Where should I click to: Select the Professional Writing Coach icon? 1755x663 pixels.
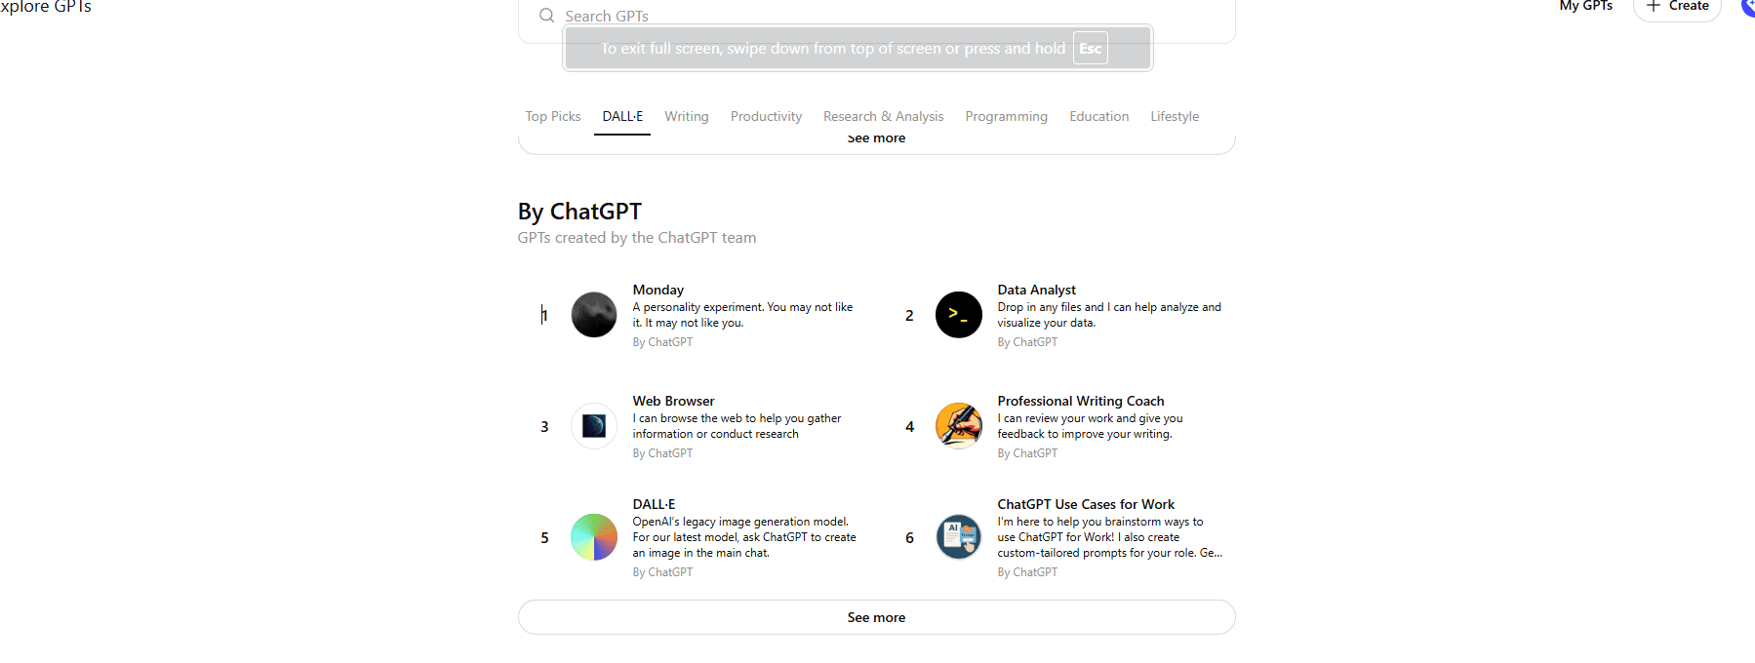958,426
